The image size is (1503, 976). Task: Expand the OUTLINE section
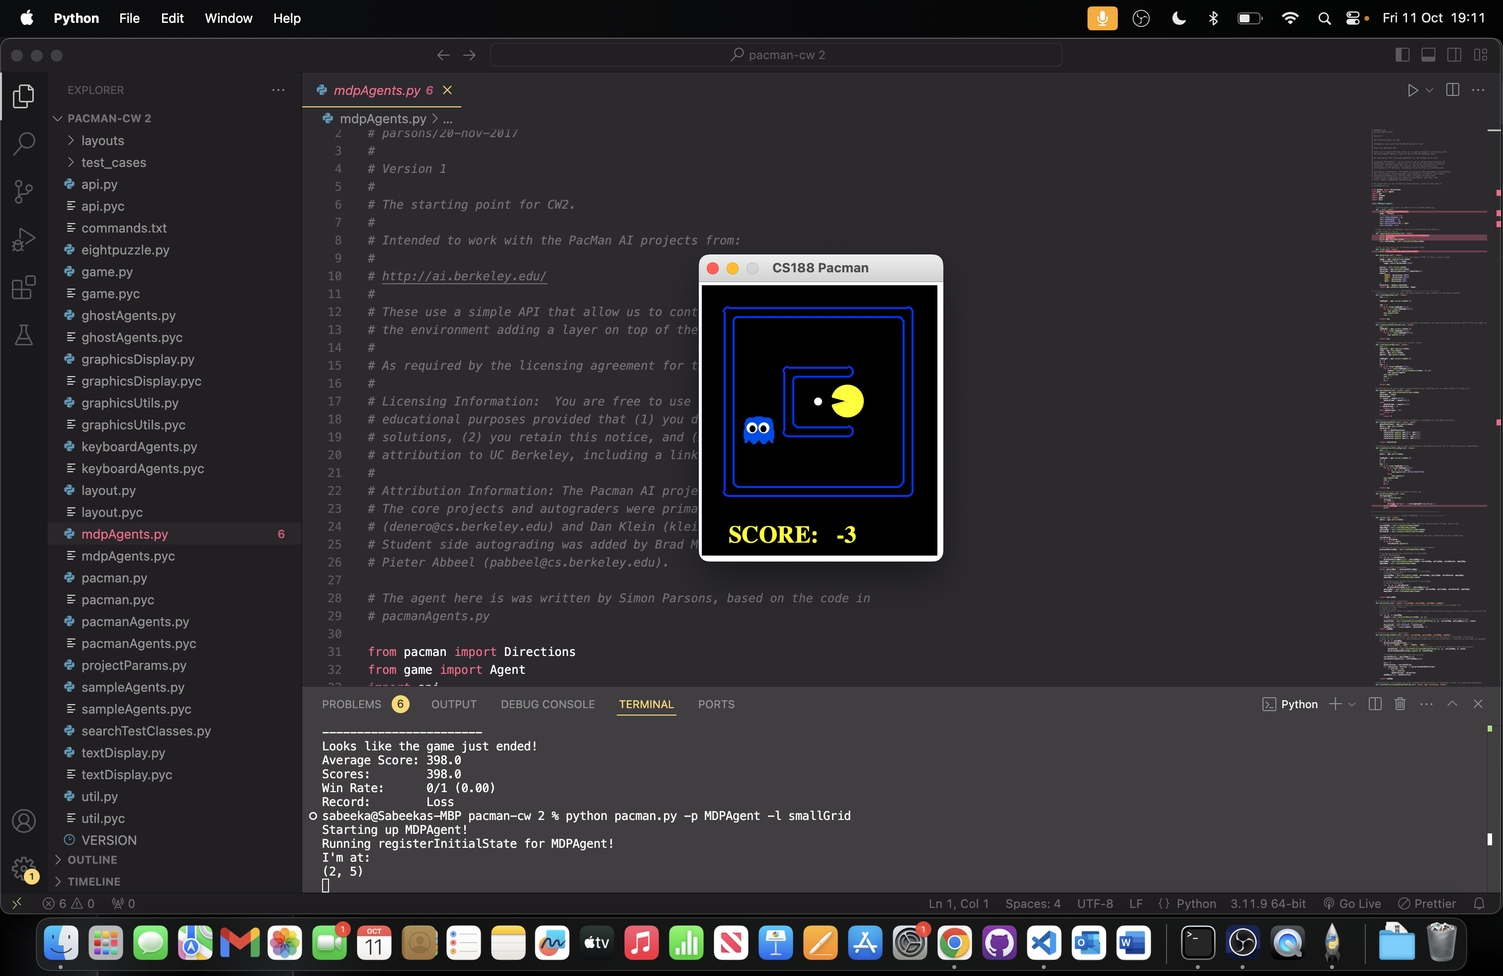pos(92,859)
